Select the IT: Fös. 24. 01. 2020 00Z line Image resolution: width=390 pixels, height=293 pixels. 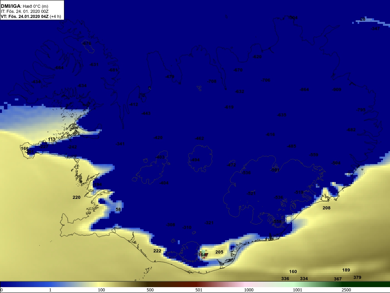(x=25, y=11)
